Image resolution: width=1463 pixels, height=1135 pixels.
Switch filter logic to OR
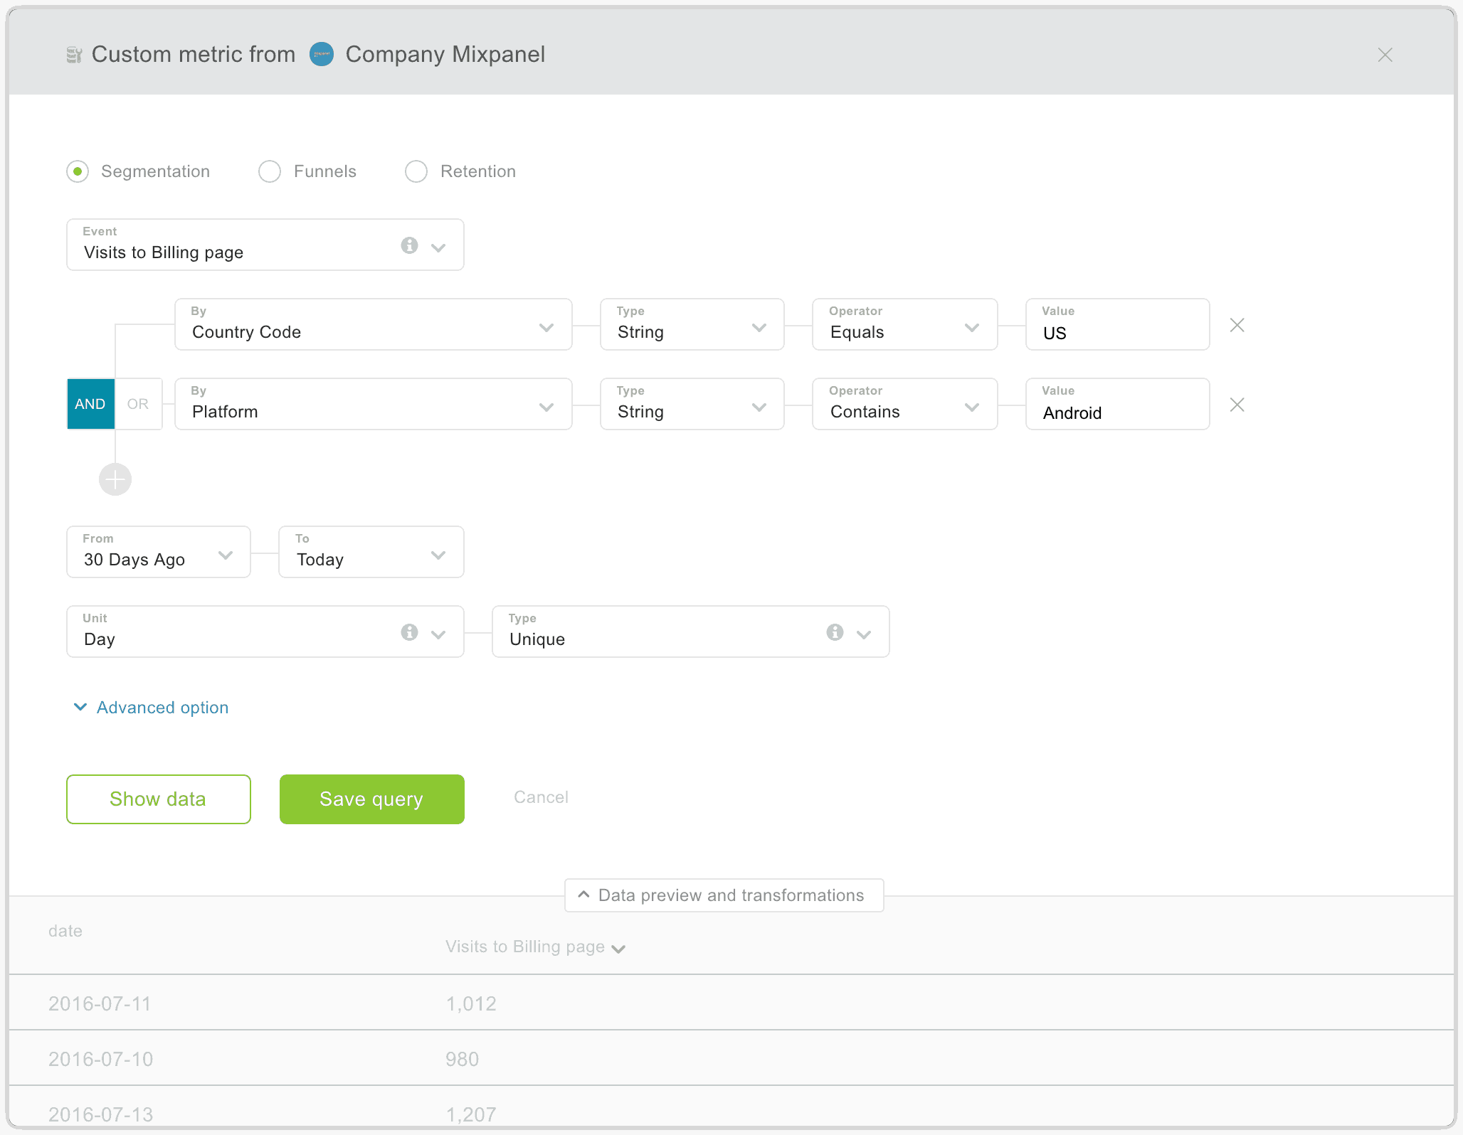138,404
